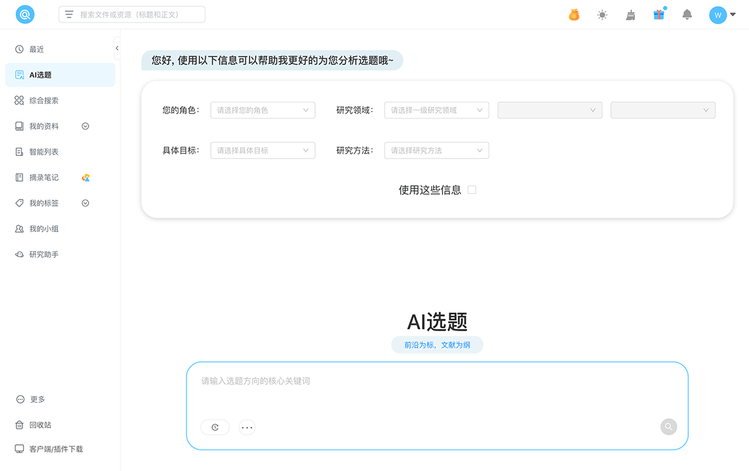The image size is (749, 471).
Task: Open the gift promotion icon
Action: tap(658, 14)
